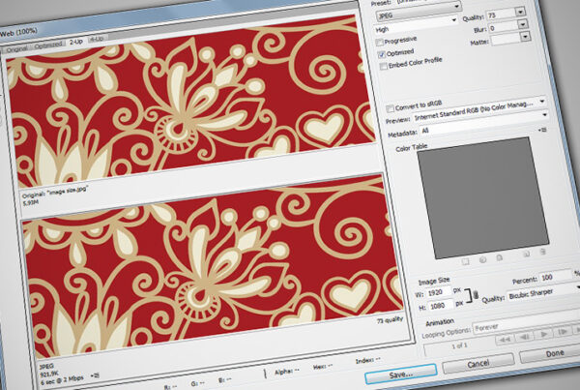580x390 pixels.
Task: Click the Original "image size.jpg" label
Action: 55,192
